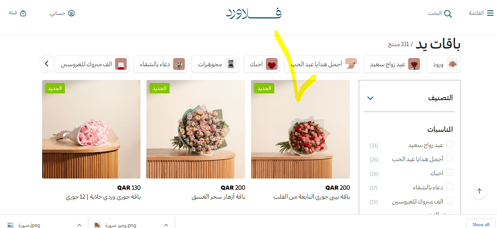Click the search magnifier icon
This screenshot has height=228, width=497.
tap(448, 14)
